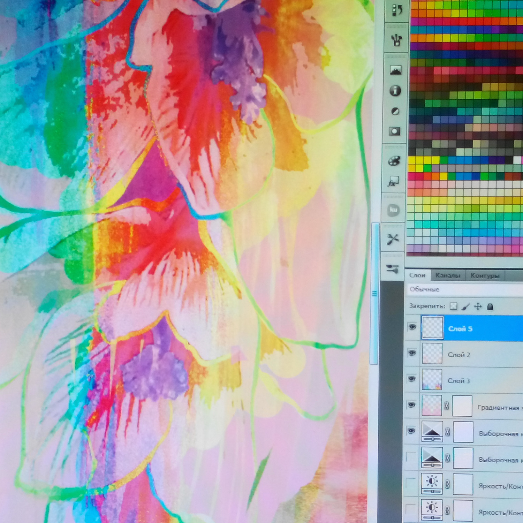Image resolution: width=523 pixels, height=523 pixels.
Task: Switch to the Каналы tab
Action: [x=448, y=275]
